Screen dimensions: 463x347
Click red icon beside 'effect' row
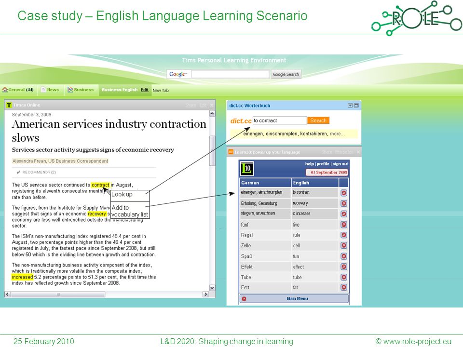point(344,267)
